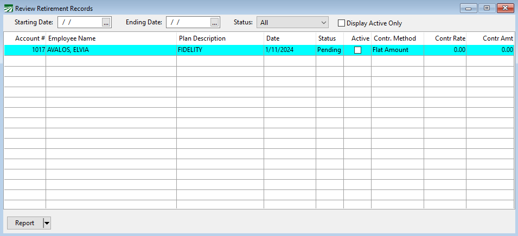Click inside the Ending Date field
This screenshot has height=236, width=518.
[x=188, y=22]
